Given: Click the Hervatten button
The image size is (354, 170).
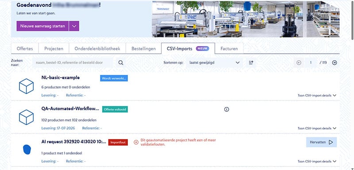Looking at the screenshot, I should (322, 142).
